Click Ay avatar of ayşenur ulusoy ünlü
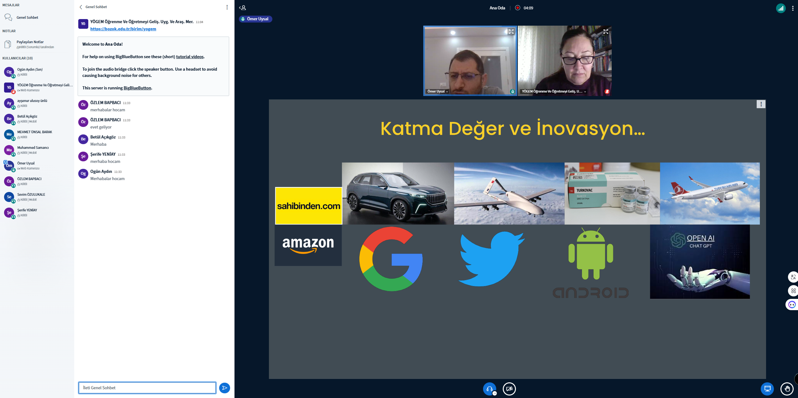 (x=9, y=103)
